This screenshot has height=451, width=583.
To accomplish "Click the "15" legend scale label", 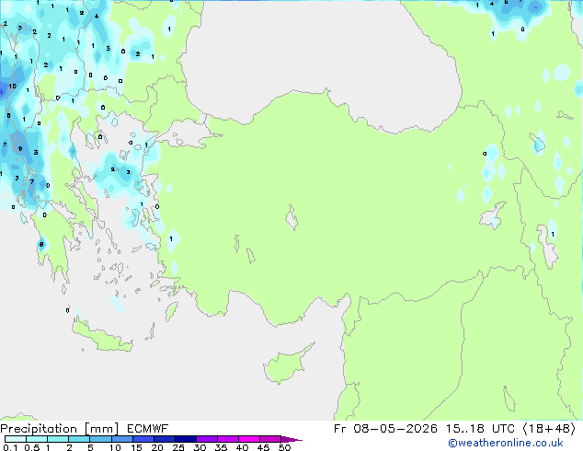I will 136,447.
